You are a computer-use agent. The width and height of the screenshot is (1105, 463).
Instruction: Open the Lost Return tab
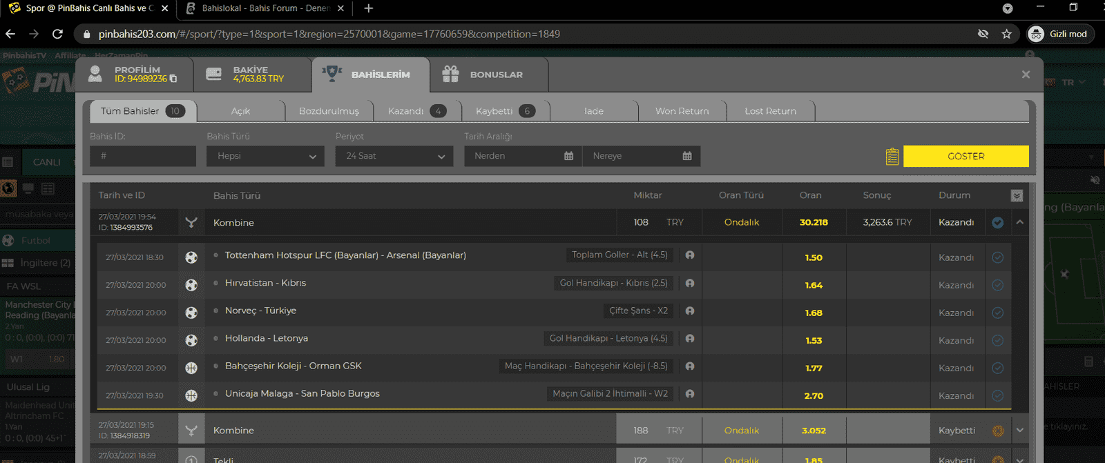click(771, 111)
